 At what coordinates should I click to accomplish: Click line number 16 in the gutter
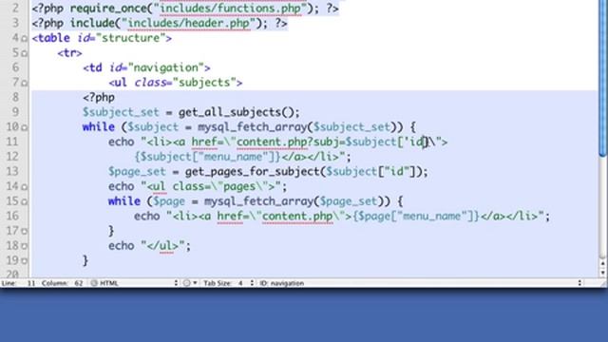(12, 216)
